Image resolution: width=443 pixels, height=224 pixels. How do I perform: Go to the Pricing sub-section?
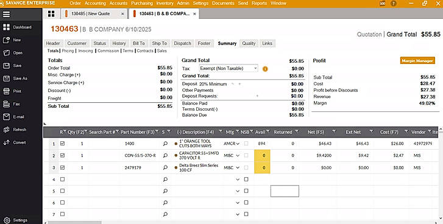click(x=68, y=51)
